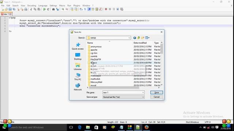Viewport: 234px width, 131px height.
Task: Open the Search menu
Action: pos(15,5)
